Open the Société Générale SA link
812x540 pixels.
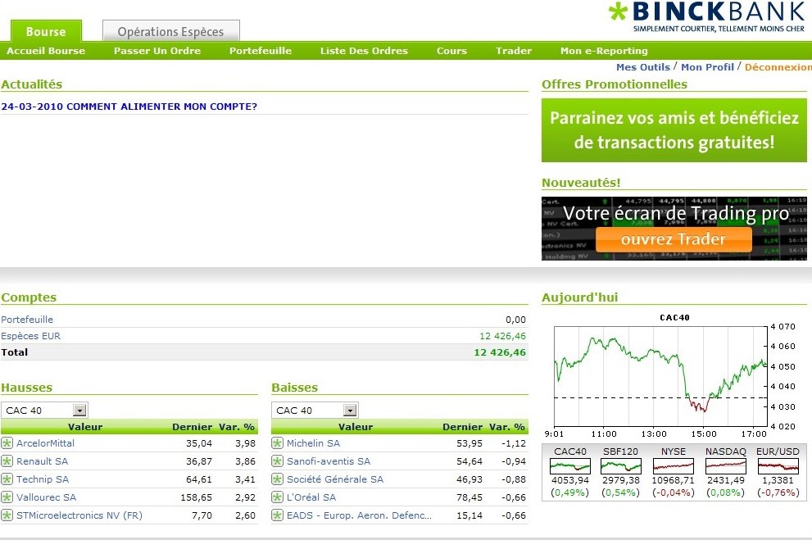(x=335, y=479)
